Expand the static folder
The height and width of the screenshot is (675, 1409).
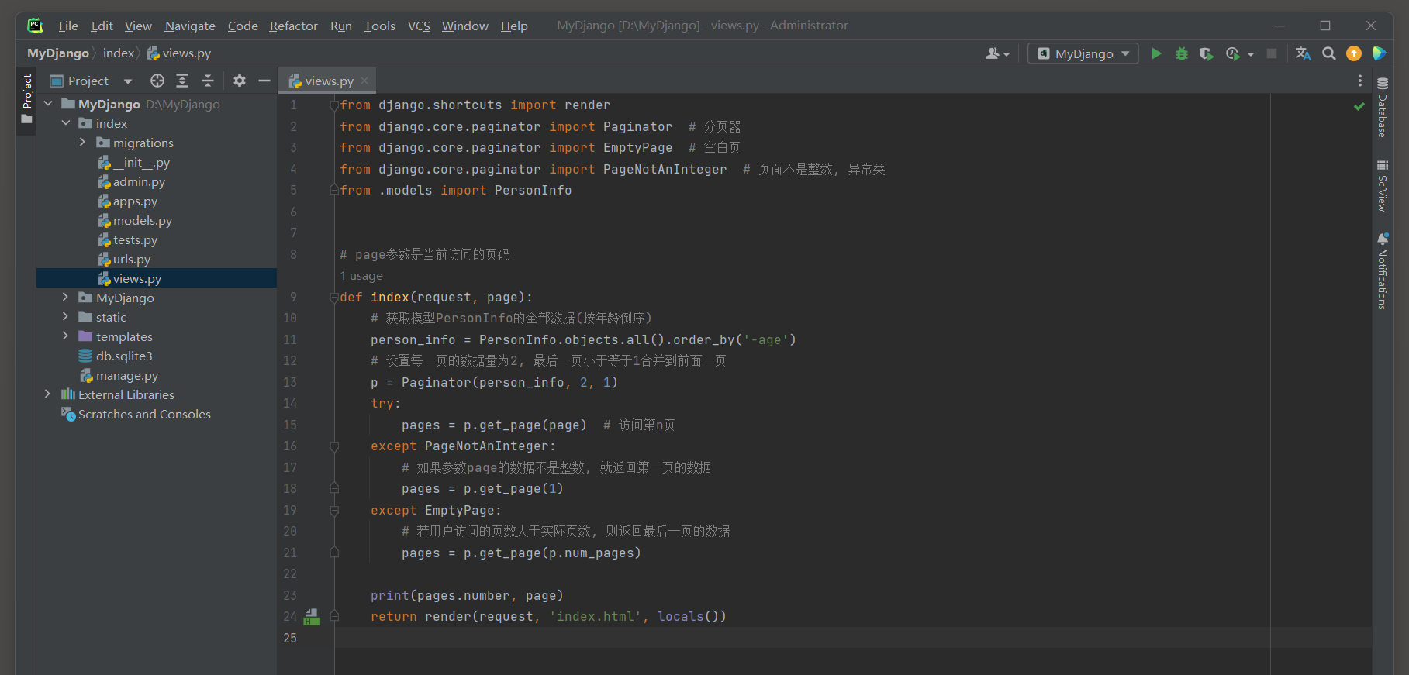coord(66,317)
